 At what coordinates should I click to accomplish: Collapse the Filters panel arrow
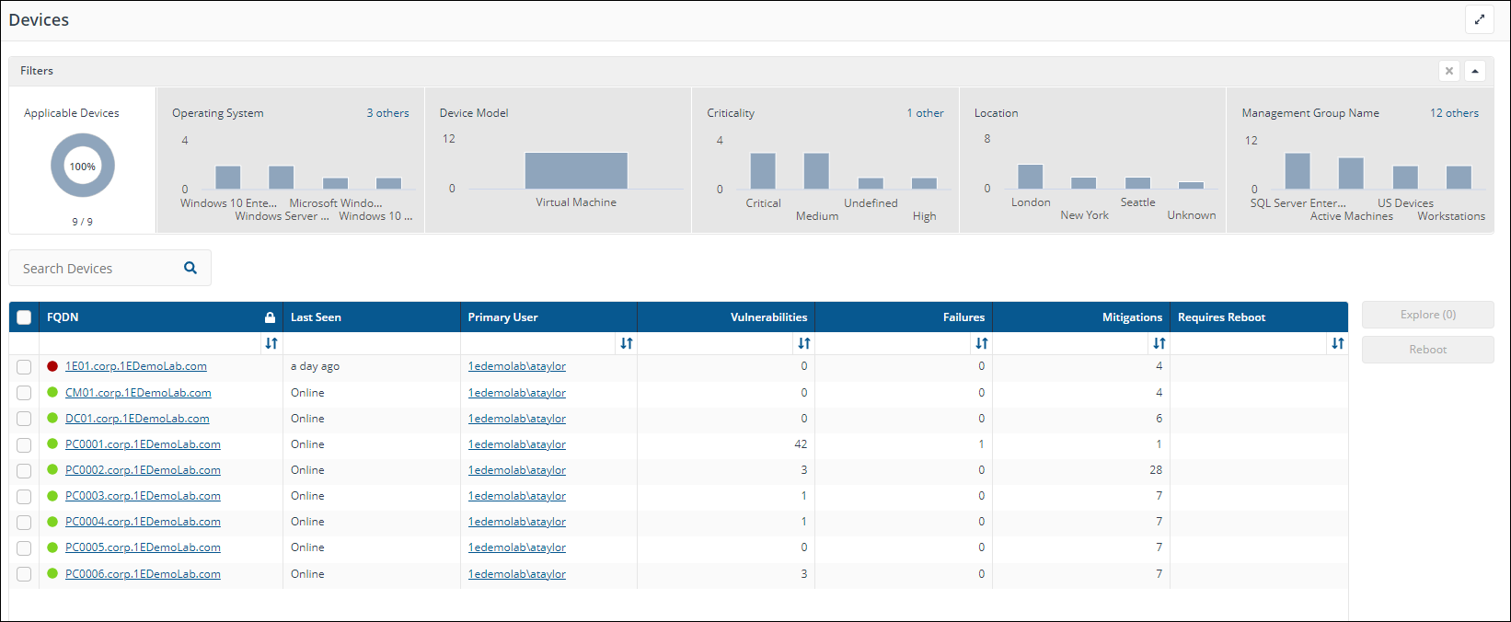(1475, 71)
